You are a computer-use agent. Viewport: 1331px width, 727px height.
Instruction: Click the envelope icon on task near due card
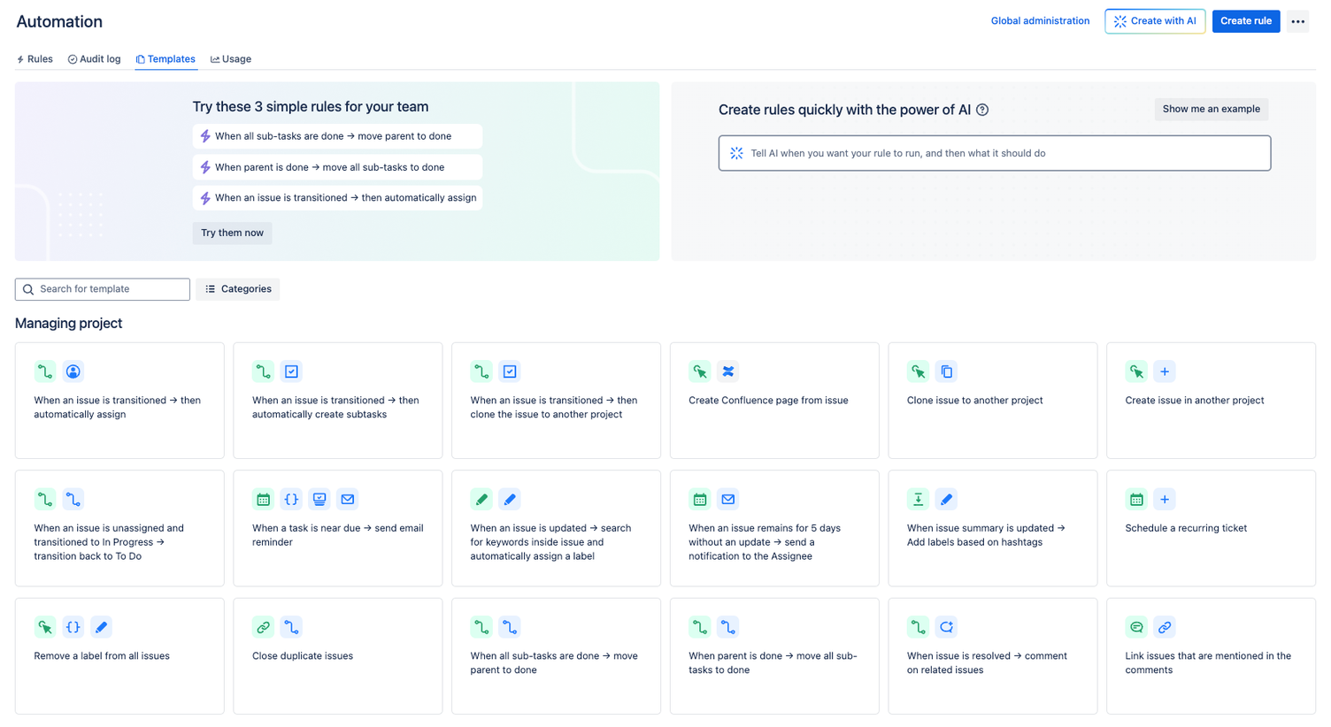pyautogui.click(x=348, y=499)
